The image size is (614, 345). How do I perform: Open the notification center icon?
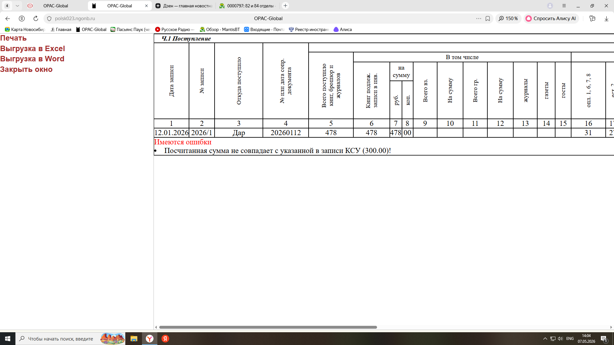[x=604, y=339]
